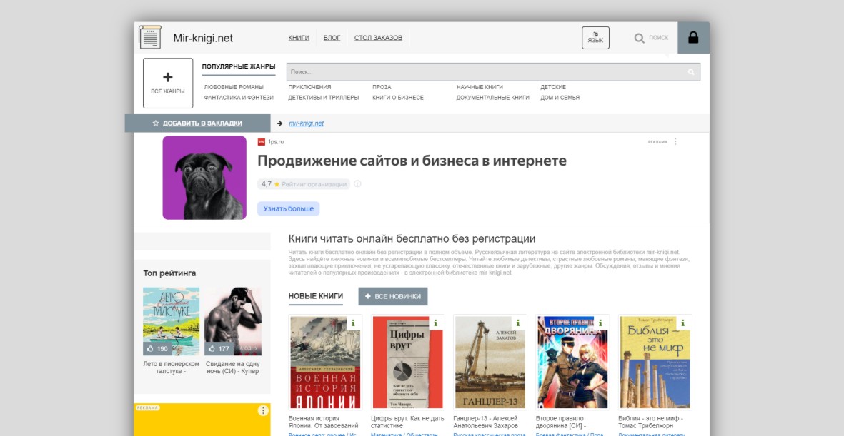Click the ВСЕ НОВИНКИ button

tap(393, 296)
